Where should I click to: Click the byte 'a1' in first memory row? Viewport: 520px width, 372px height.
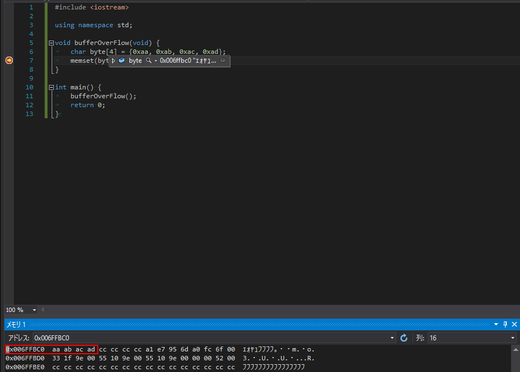[149, 349]
